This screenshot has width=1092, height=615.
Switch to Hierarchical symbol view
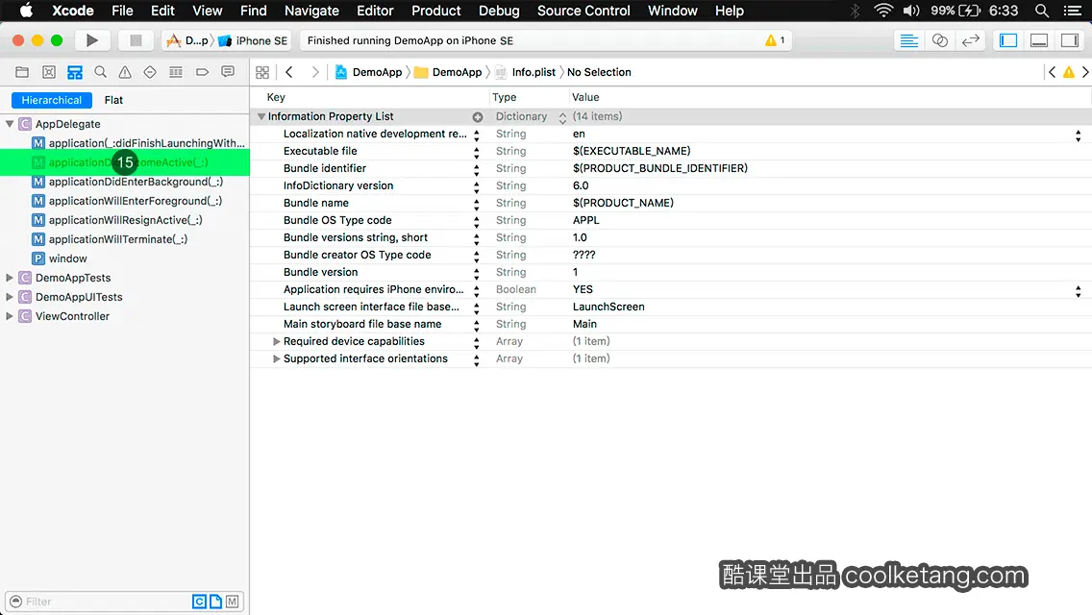[x=52, y=100]
